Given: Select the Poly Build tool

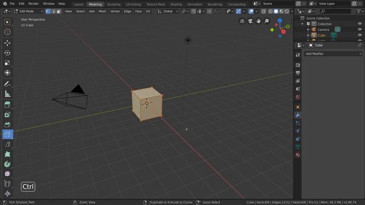Looking at the screenshot, I should 7,154.
